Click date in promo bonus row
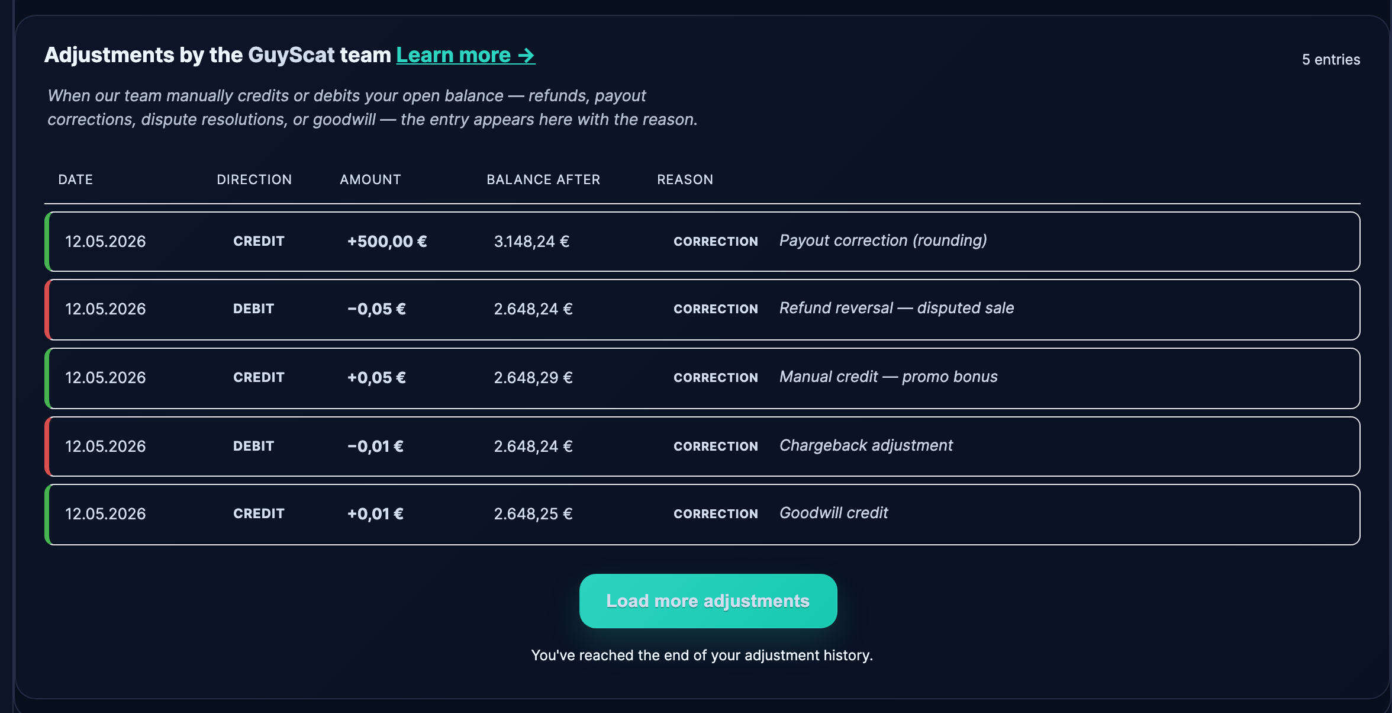This screenshot has width=1392, height=713. pos(105,378)
